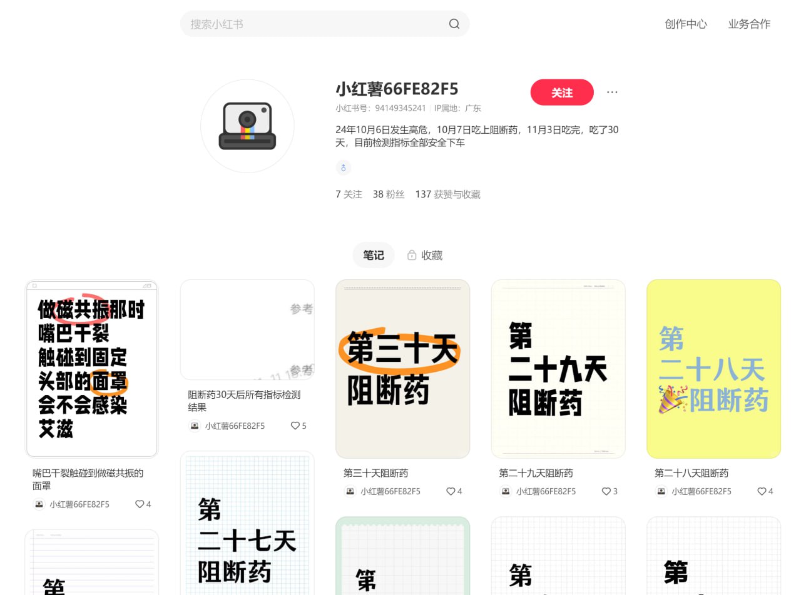801x595 pixels.
Task: Click the 关注 follow button
Action: (562, 92)
